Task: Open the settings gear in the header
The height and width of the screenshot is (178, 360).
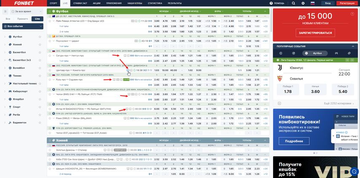Action: click(x=303, y=3)
